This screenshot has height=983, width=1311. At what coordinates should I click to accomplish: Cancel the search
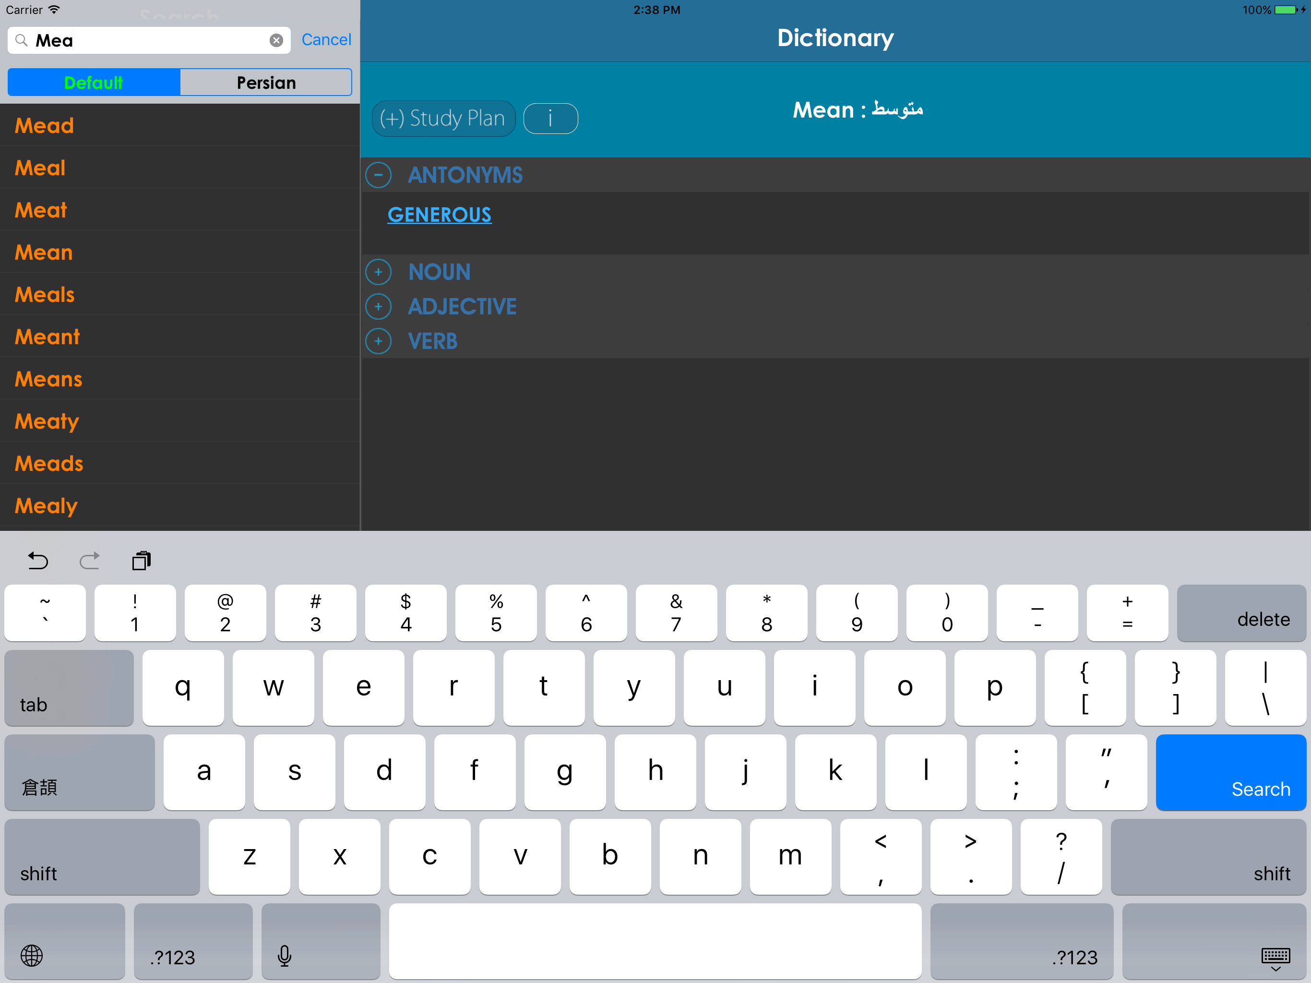[x=326, y=40]
